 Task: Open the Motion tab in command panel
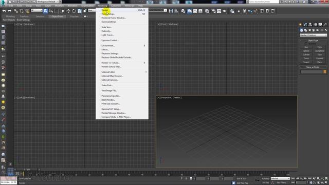[315, 25]
